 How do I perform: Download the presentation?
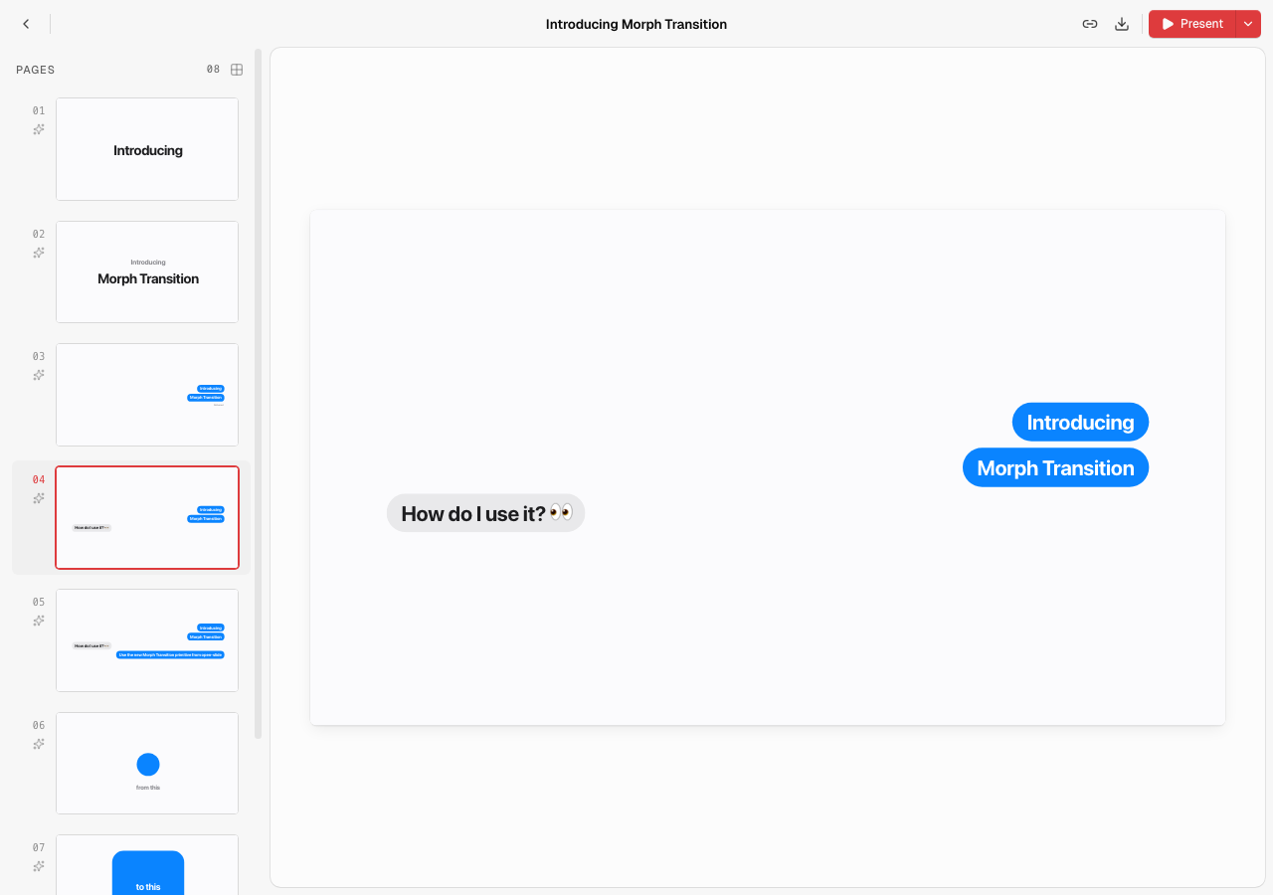click(1122, 24)
